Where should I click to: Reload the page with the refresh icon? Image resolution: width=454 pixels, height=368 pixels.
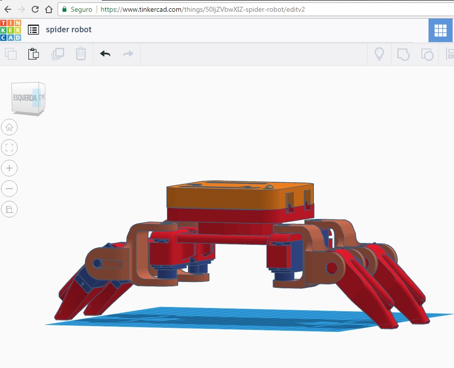pos(35,9)
